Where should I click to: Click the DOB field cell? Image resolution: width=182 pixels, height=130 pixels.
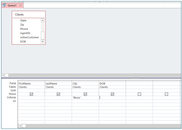[x=112, y=83]
